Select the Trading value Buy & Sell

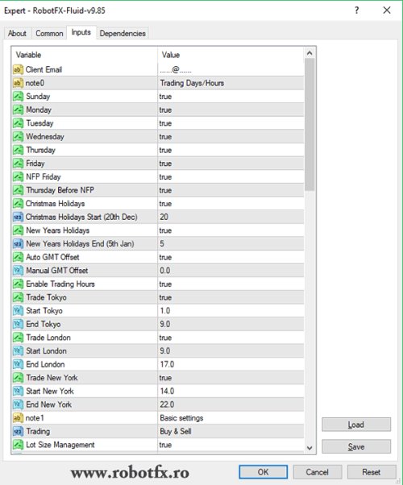231,432
